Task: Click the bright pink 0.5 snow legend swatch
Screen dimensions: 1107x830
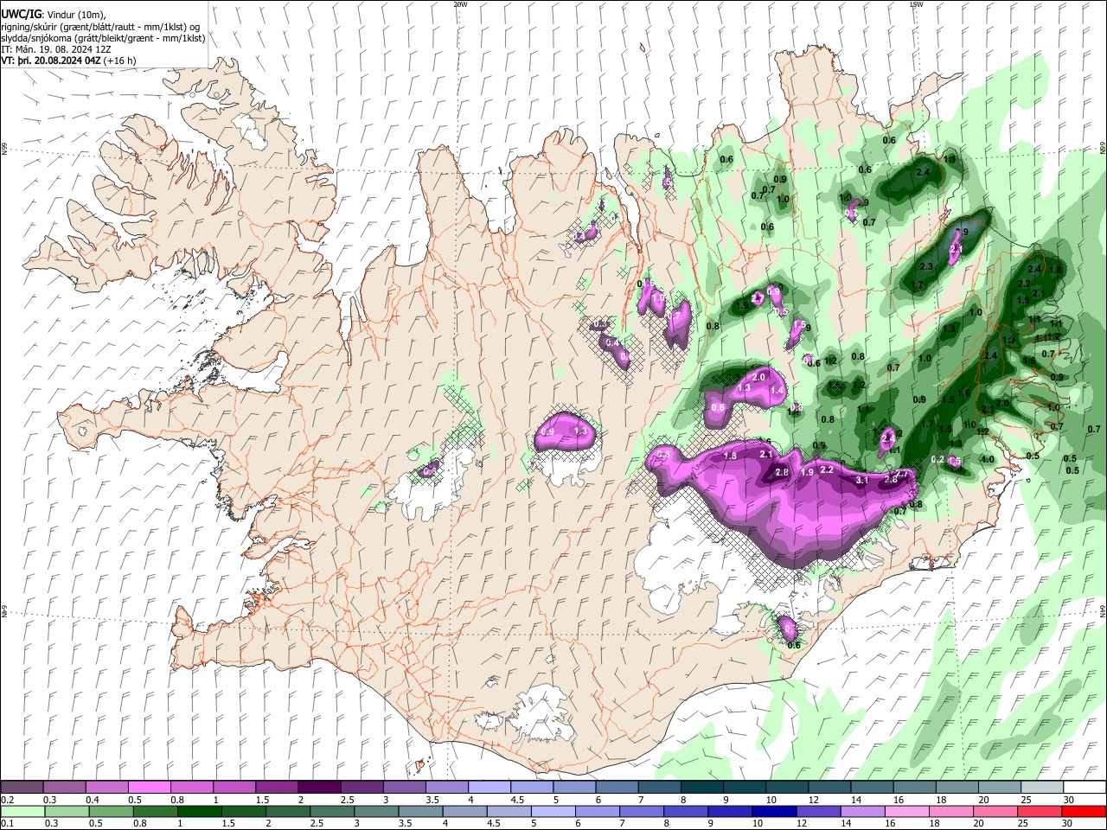Action: click(x=149, y=787)
